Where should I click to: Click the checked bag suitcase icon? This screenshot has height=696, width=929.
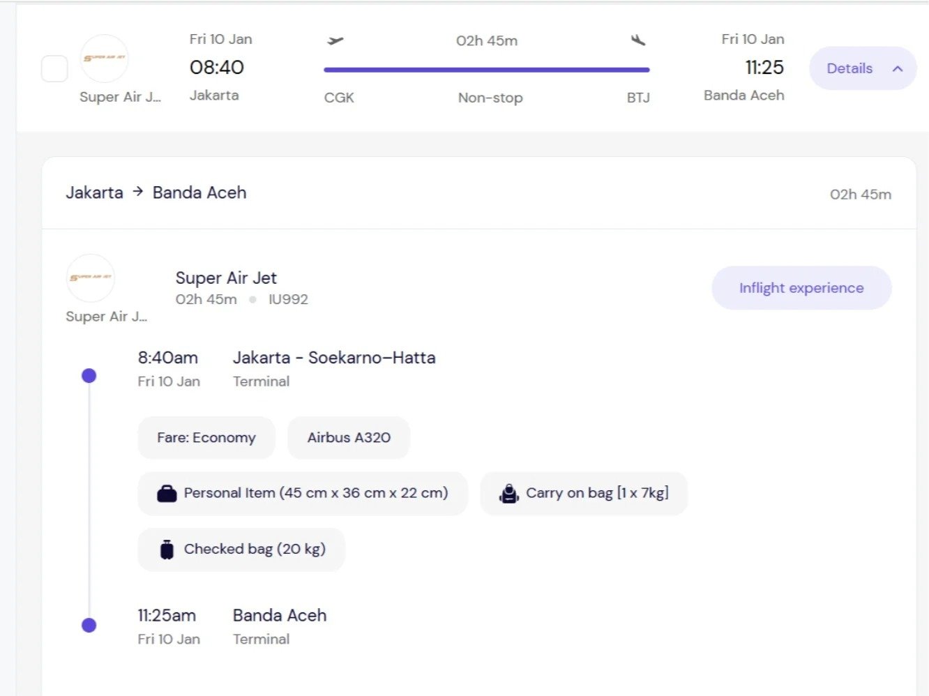point(167,550)
